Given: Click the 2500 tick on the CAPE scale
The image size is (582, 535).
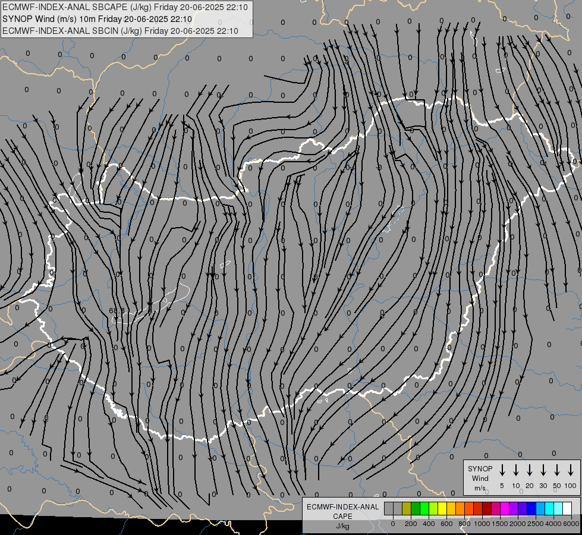Looking at the screenshot, I should 536,524.
